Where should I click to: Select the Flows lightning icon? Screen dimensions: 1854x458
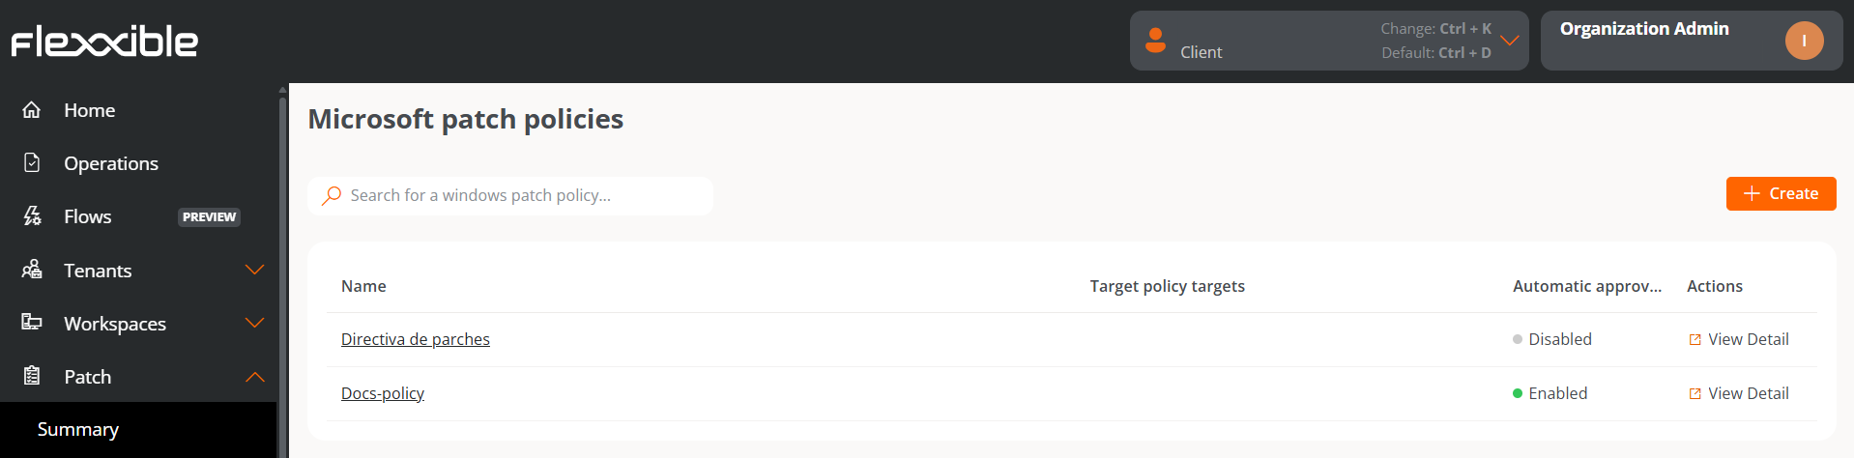[32, 216]
